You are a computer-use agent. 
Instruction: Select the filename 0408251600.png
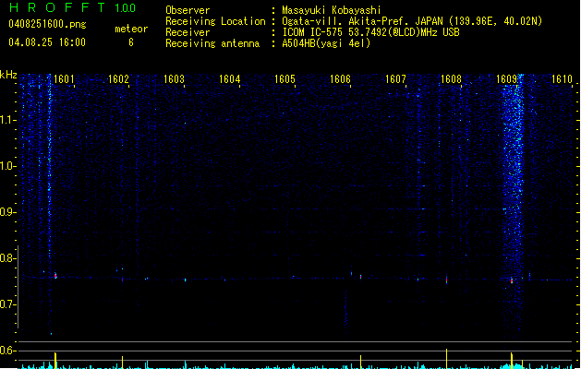[47, 24]
